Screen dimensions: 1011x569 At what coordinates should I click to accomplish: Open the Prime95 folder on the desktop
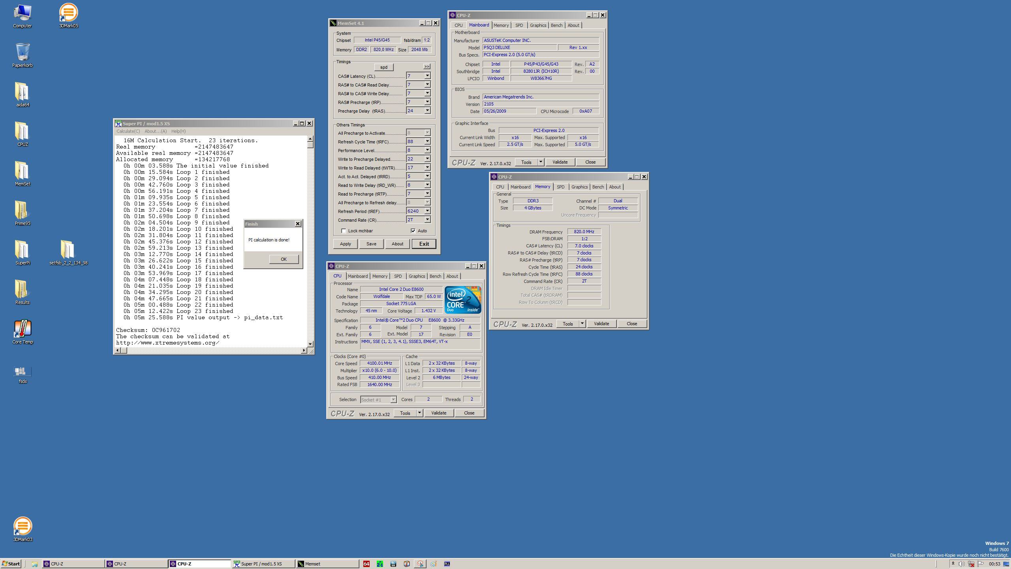coord(23,211)
